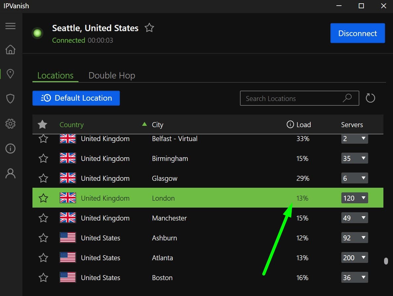The width and height of the screenshot is (393, 296).
Task: Click the favorites star column header
Action: [42, 124]
